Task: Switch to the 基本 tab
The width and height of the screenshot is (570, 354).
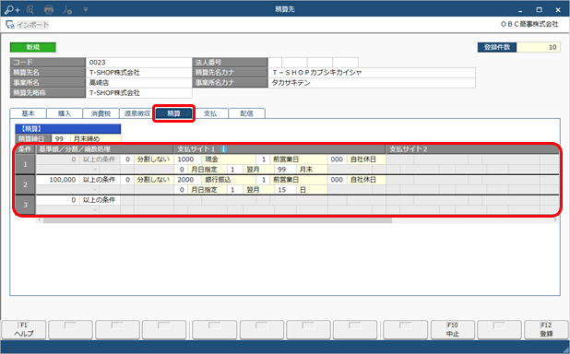Action: click(x=28, y=113)
